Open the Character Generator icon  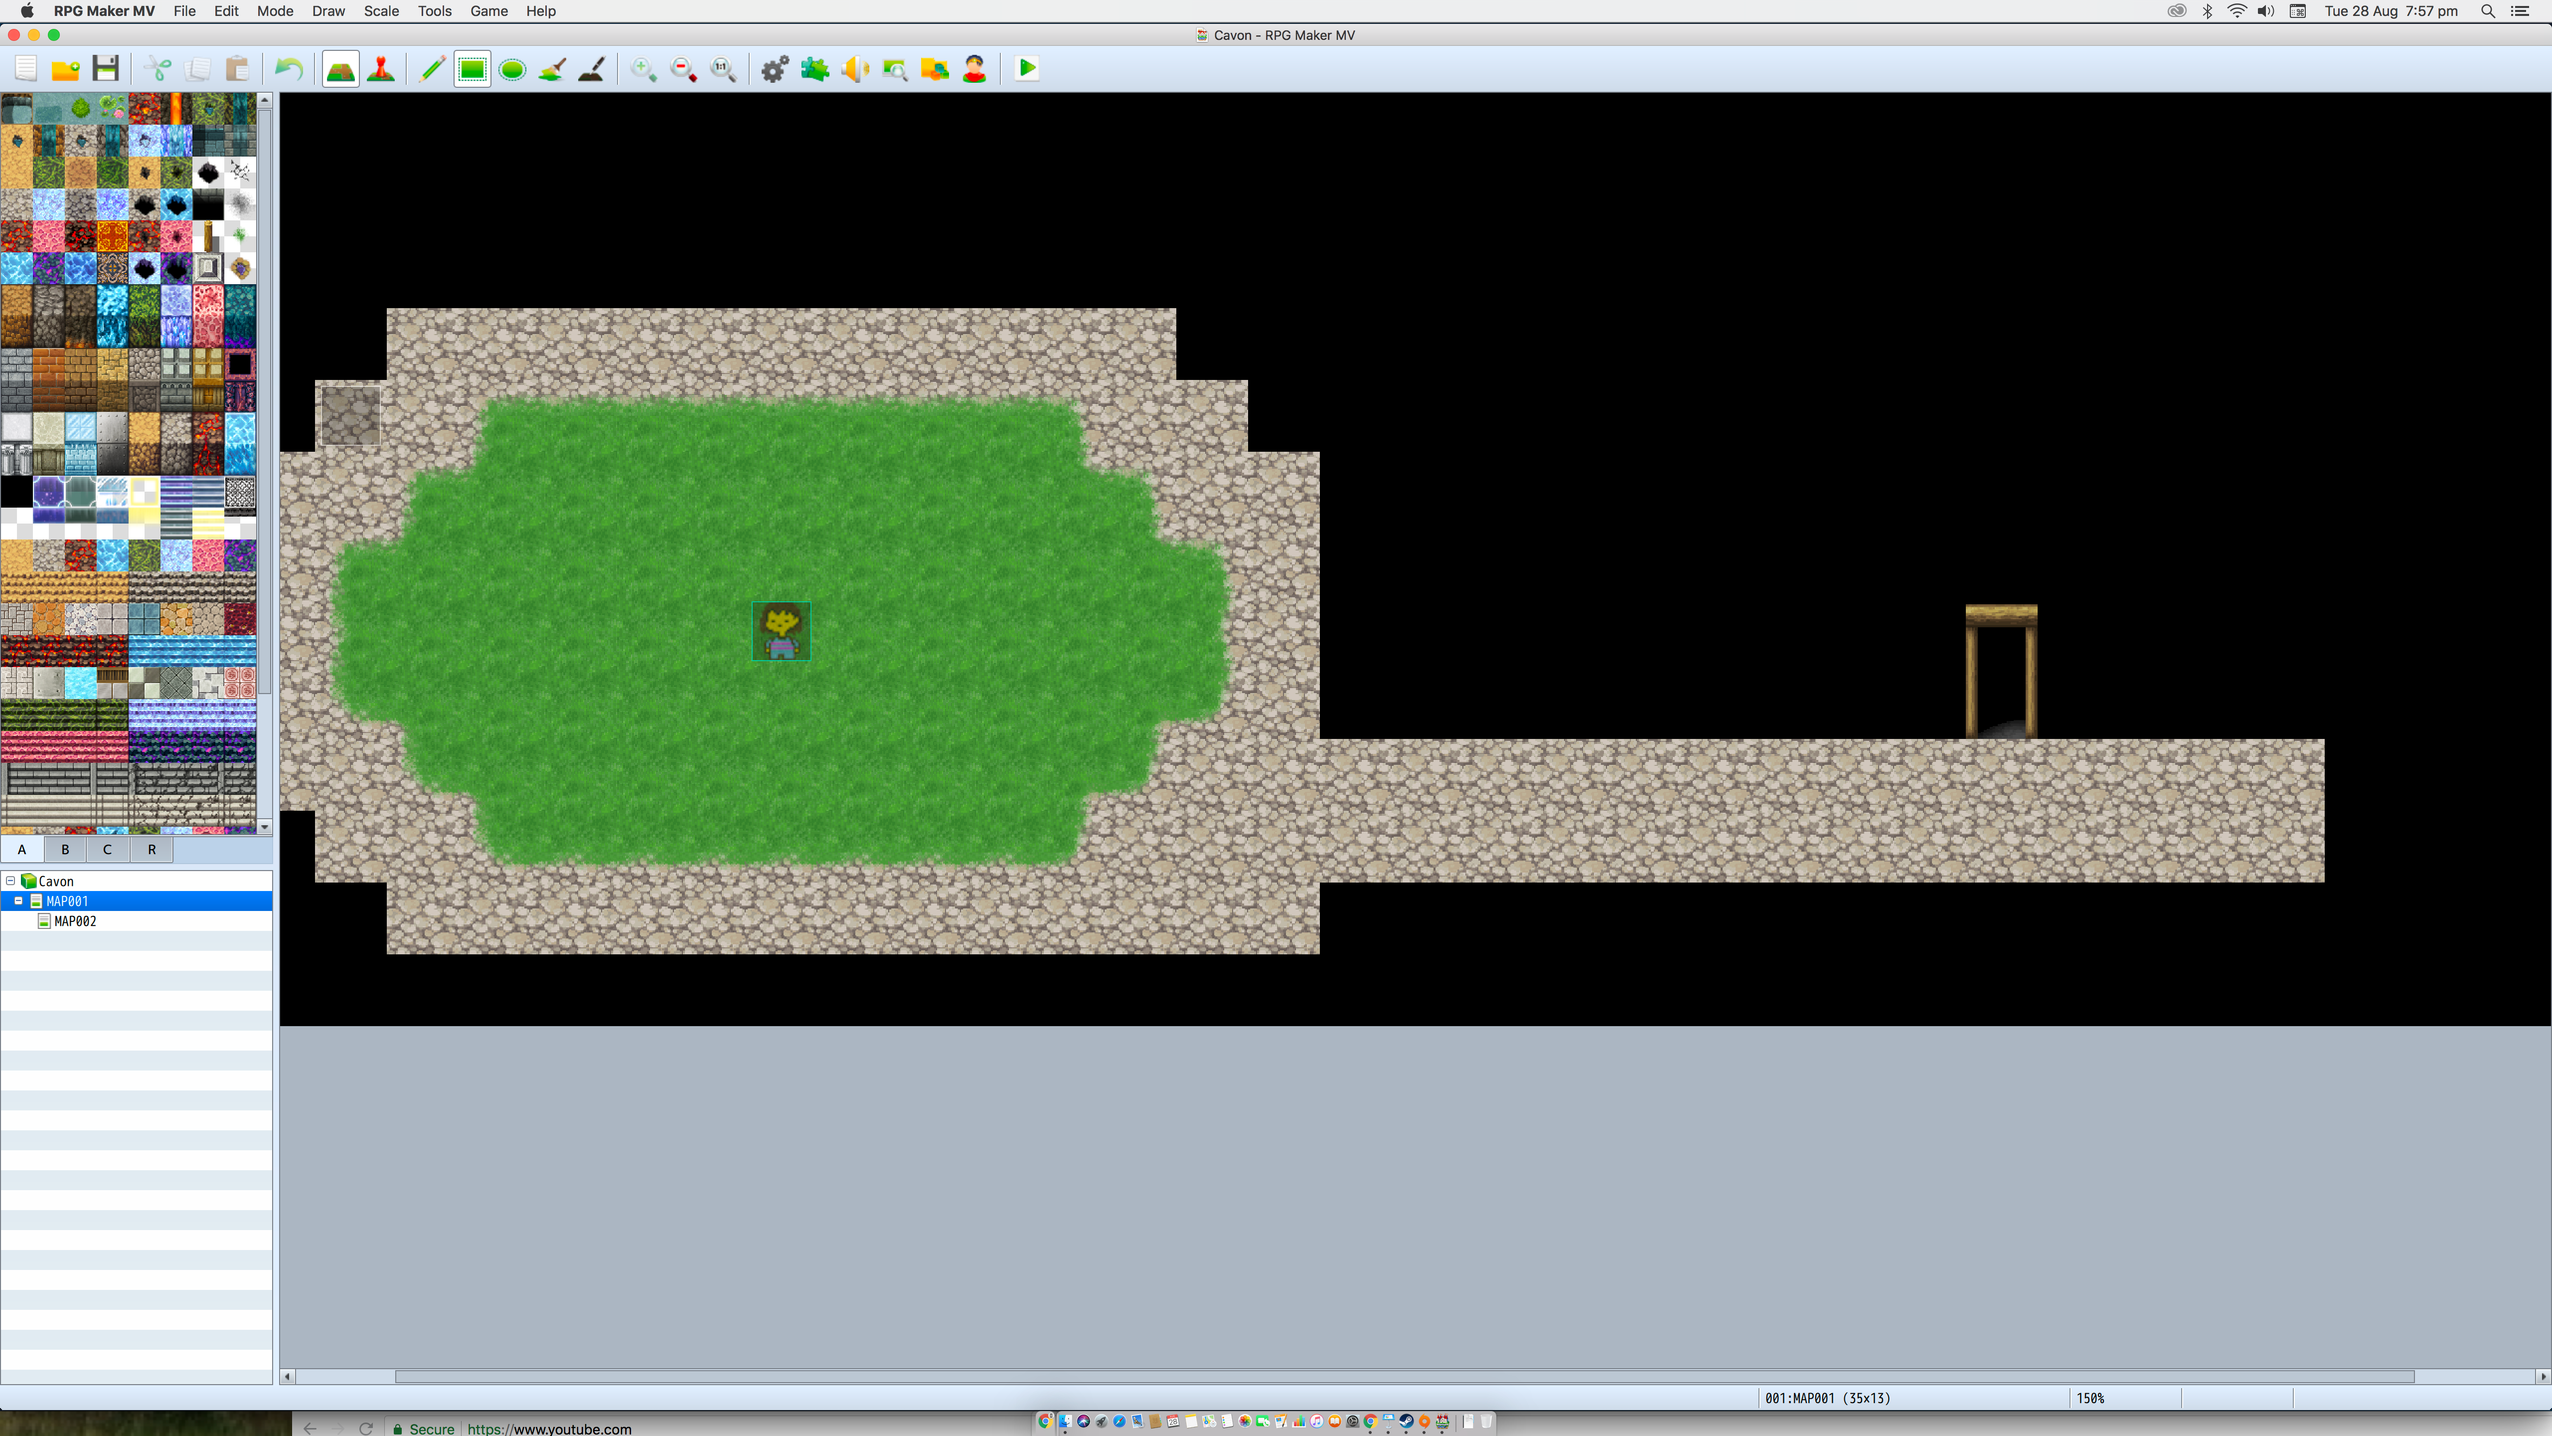pyautogui.click(x=974, y=68)
